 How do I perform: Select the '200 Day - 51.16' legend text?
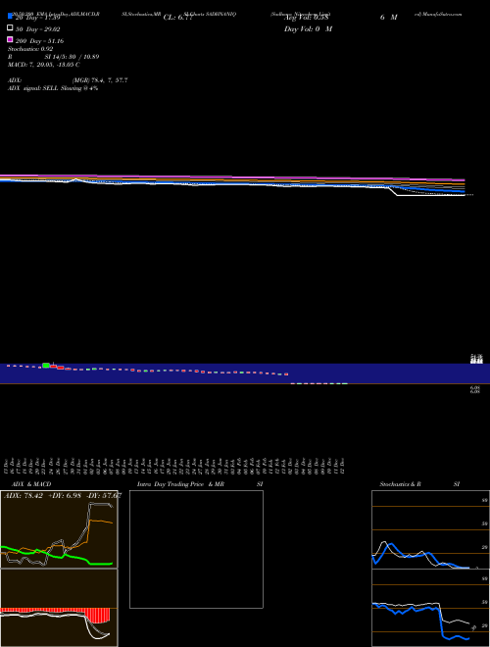pos(39,41)
